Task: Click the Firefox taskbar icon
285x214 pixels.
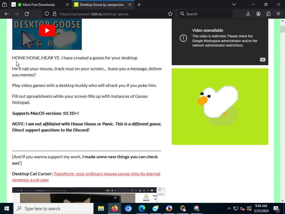Action: coord(114,208)
